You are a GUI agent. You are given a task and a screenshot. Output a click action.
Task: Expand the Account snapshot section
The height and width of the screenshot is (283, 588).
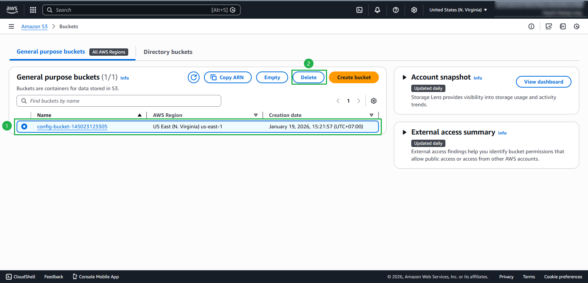[405, 77]
